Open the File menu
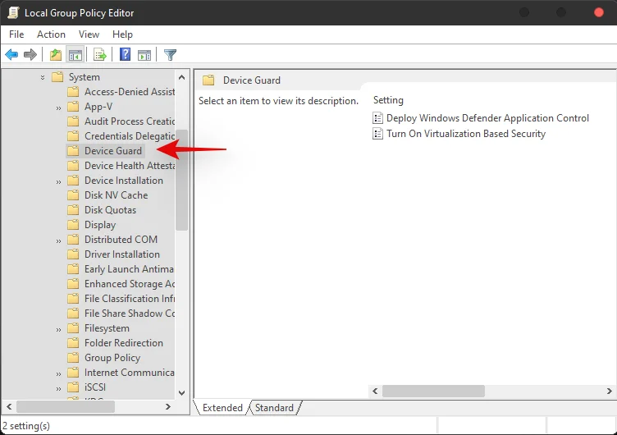 (x=16, y=34)
